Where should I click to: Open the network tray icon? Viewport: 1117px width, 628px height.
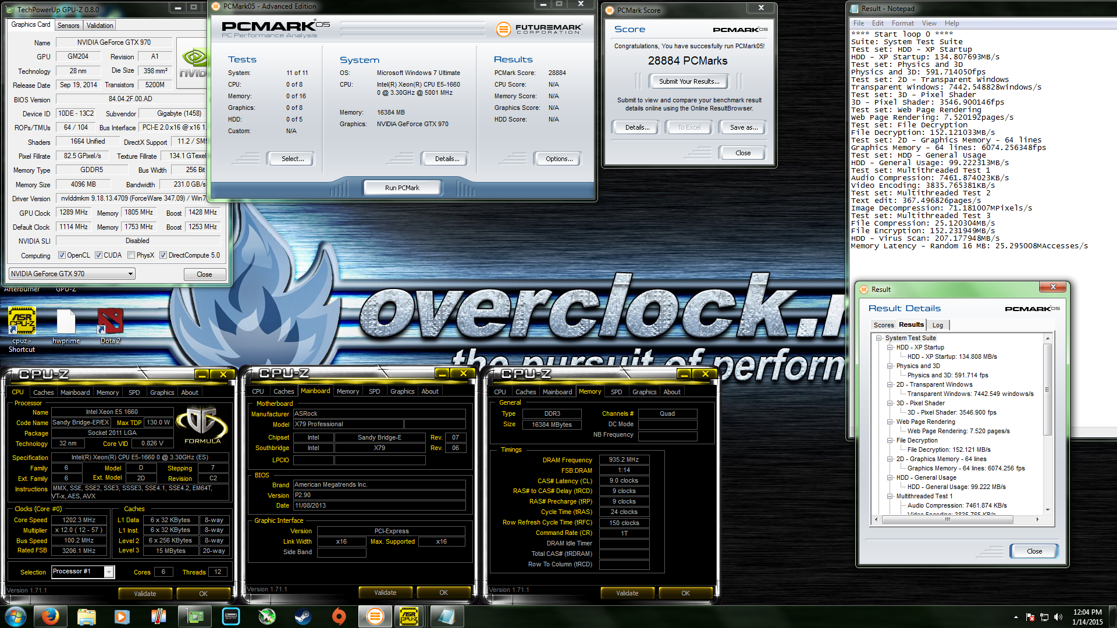click(x=1044, y=616)
